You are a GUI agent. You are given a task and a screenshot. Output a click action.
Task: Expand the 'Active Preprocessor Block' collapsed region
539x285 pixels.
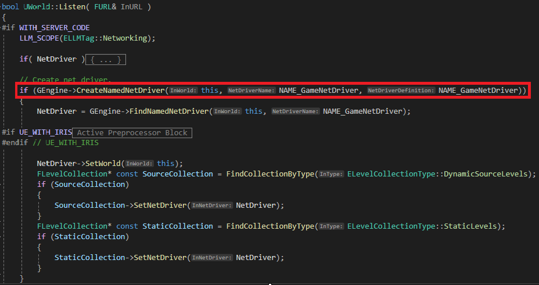132,132
